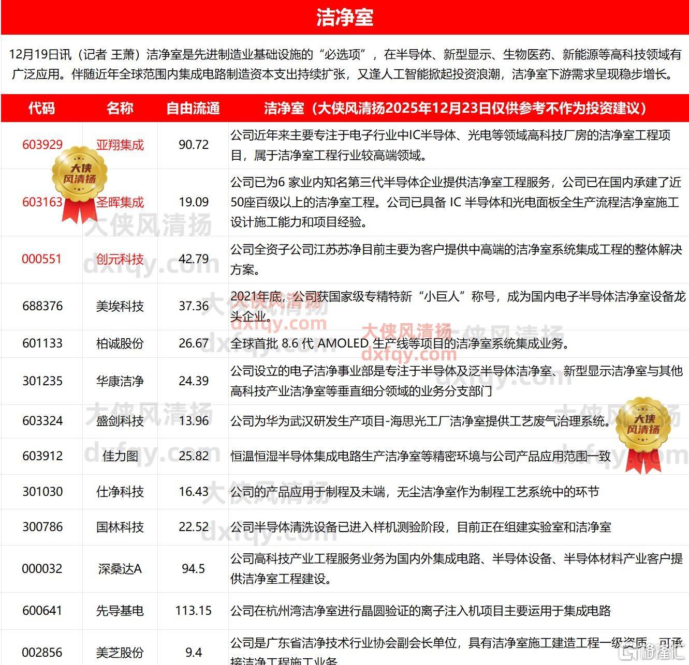This screenshot has width=689, height=665.
Task: Select stock name 国林科技
Action: click(120, 527)
